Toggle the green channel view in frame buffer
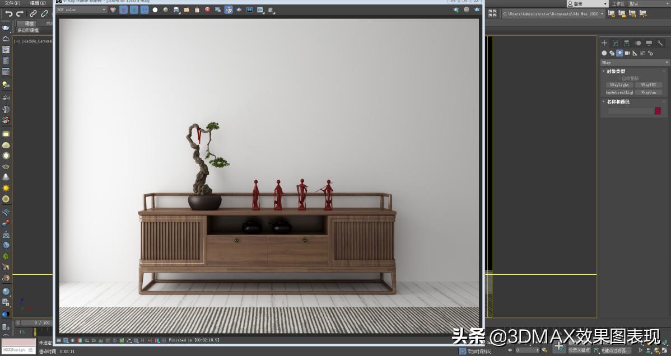The width and height of the screenshot is (671, 356). tap(133, 10)
